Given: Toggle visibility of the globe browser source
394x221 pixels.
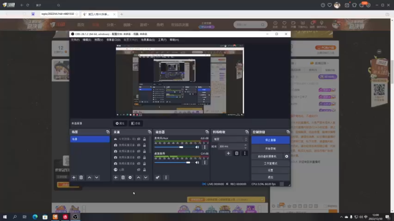Looking at the screenshot, I should pyautogui.click(x=139, y=169).
